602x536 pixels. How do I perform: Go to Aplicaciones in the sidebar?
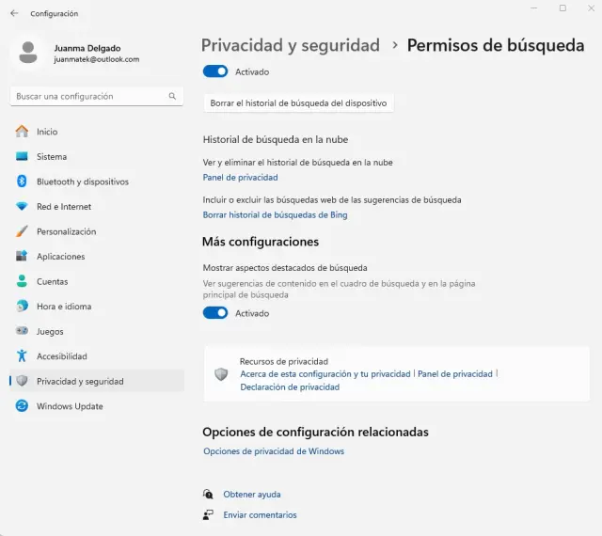tap(60, 257)
